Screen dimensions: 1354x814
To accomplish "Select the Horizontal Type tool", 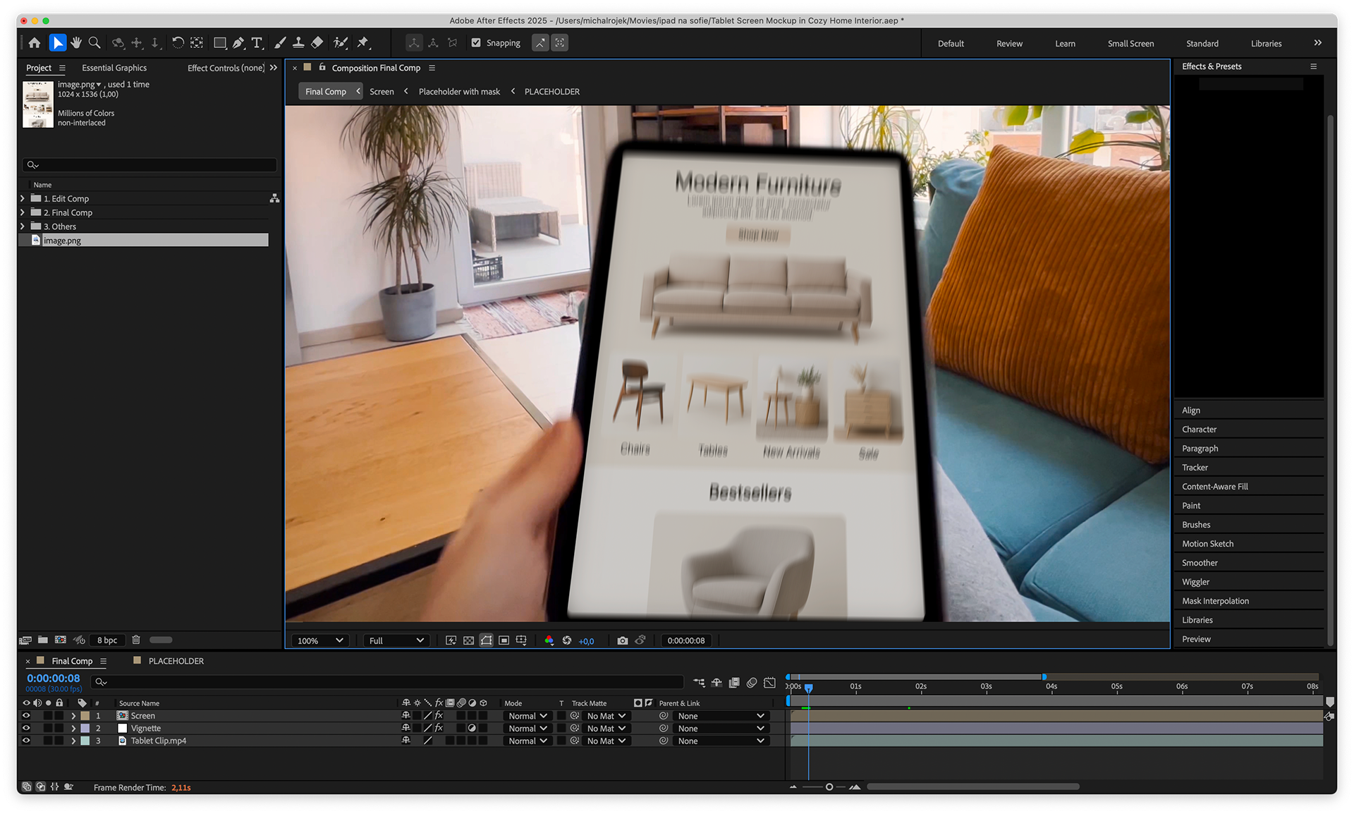I will pyautogui.click(x=257, y=43).
